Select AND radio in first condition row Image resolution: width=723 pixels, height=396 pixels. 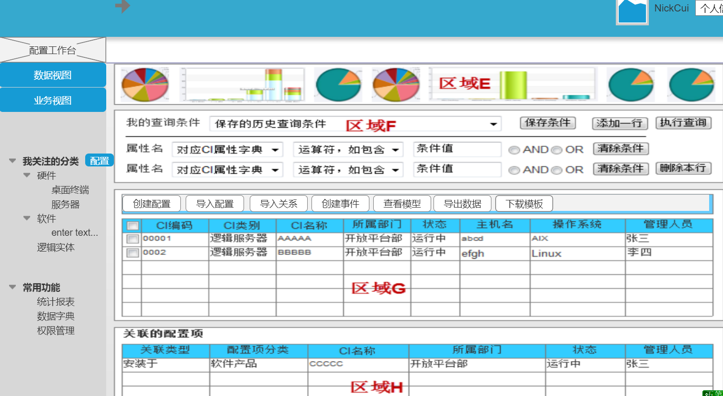[514, 150]
